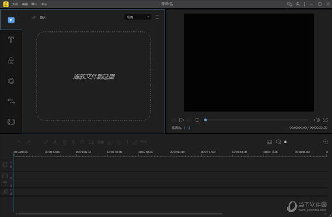The height and width of the screenshot is (217, 332).
Task: Play the preview video
Action: coord(181,120)
